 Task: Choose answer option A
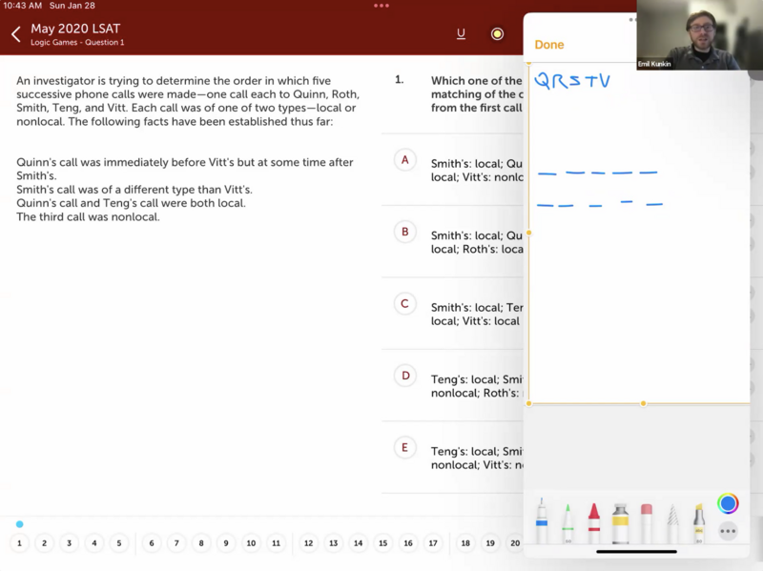[x=405, y=160]
